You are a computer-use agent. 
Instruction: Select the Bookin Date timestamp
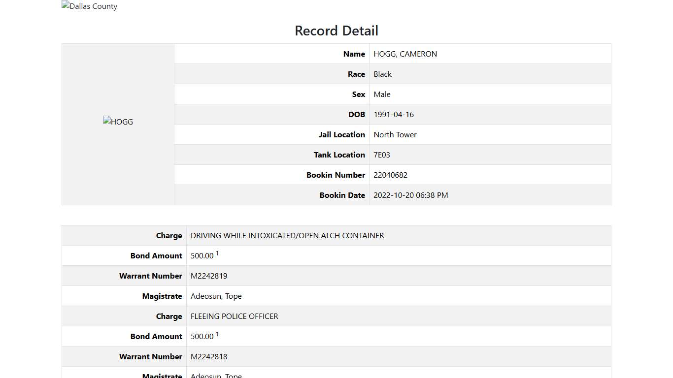pos(410,195)
